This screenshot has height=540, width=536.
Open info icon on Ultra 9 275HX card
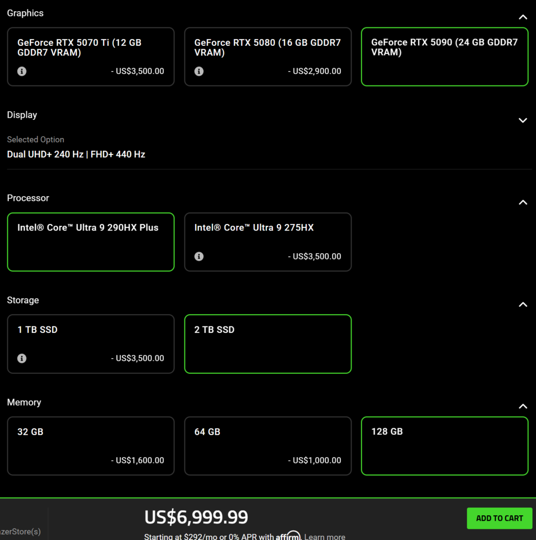199,256
